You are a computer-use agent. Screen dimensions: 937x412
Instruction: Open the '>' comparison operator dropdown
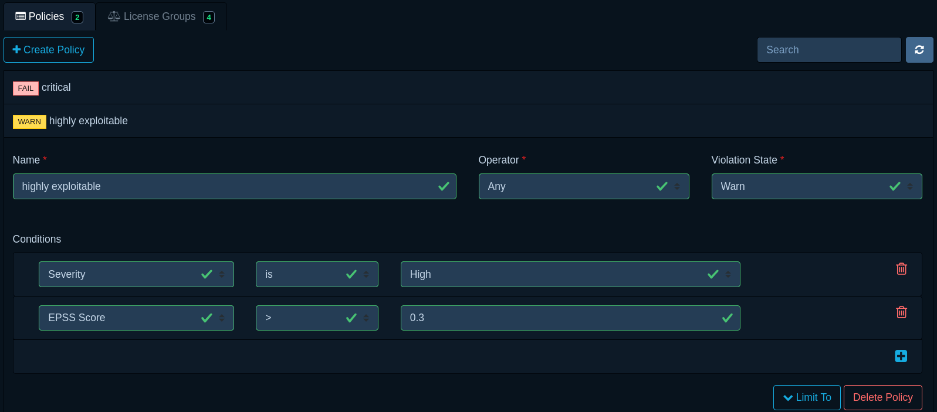pyautogui.click(x=317, y=318)
